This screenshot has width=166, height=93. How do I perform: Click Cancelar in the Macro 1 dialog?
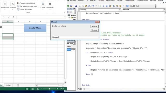94,30
